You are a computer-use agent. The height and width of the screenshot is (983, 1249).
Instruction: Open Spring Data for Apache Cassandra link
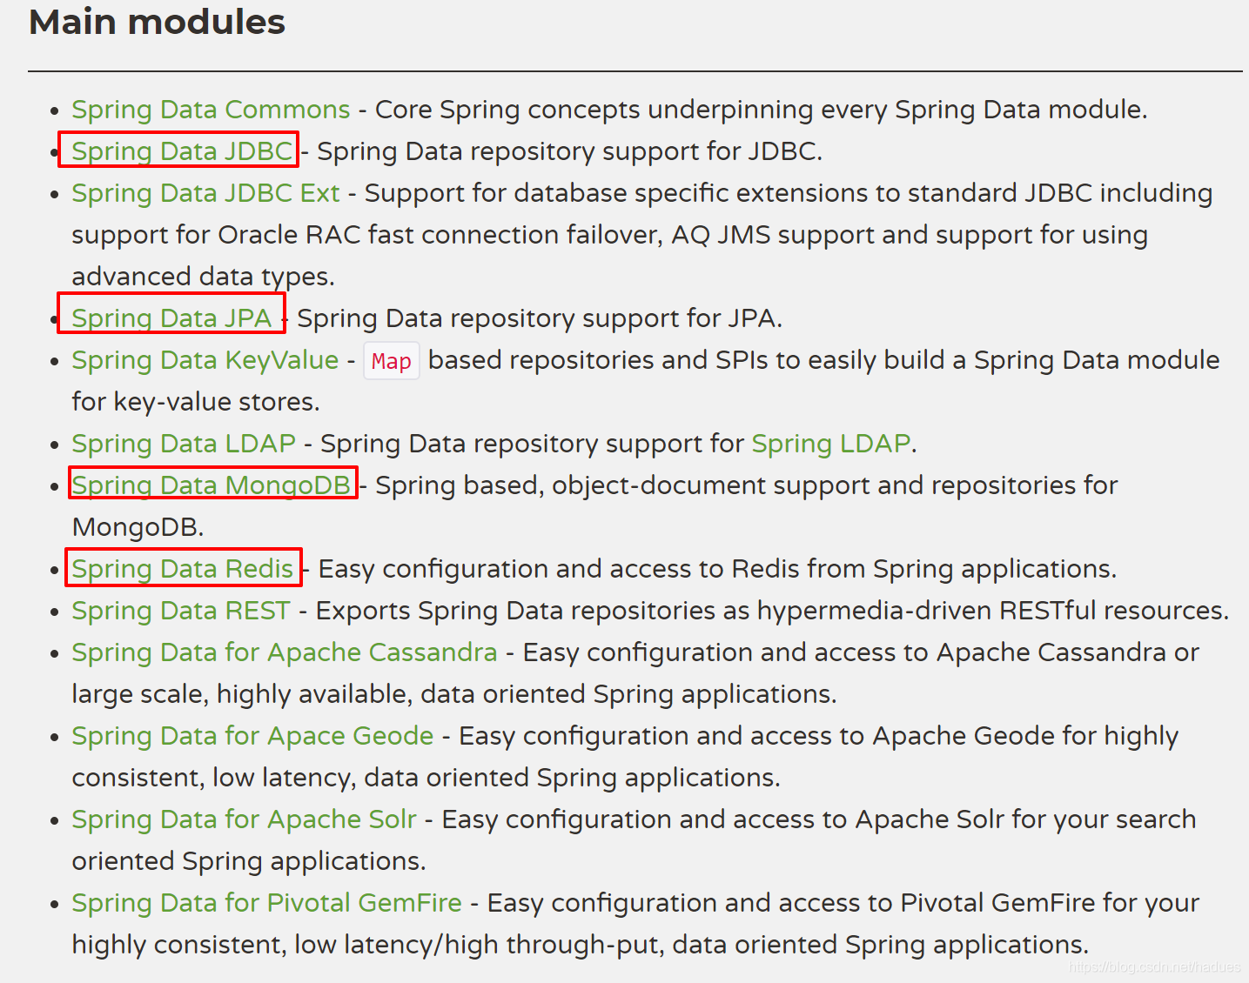click(284, 652)
